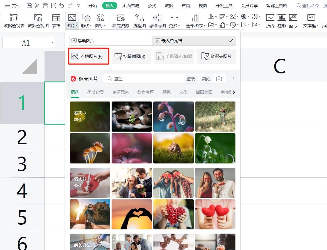Switch to the 开始 tab
This screenshot has height=250, width=327.
click(x=93, y=6)
